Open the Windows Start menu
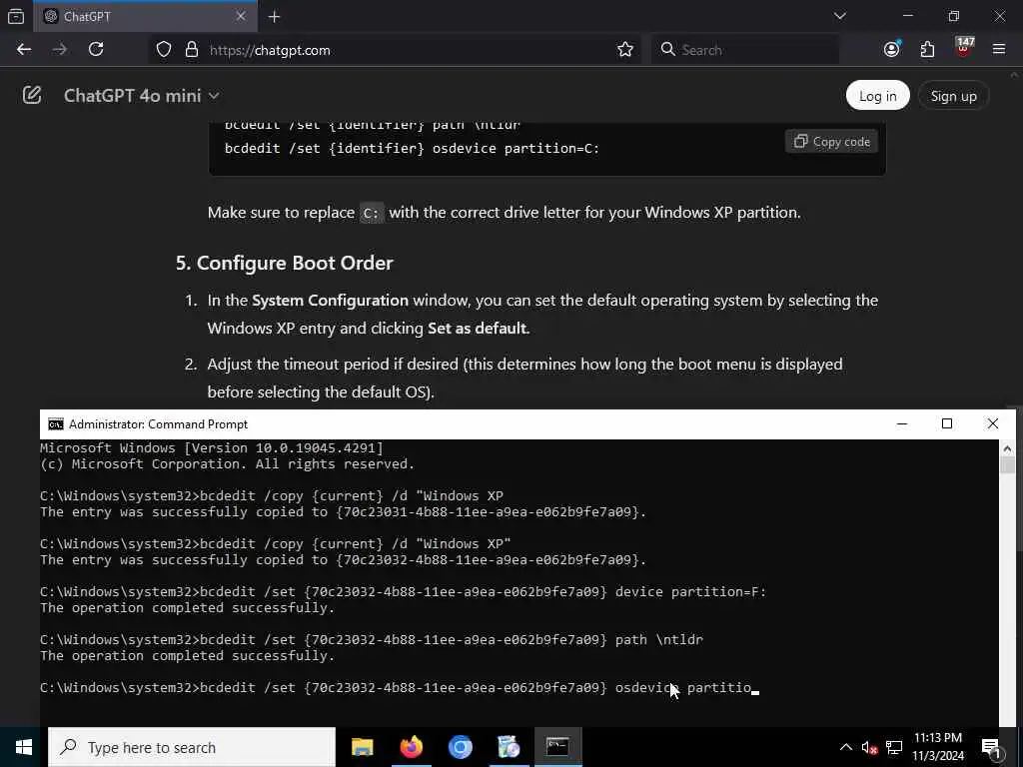 click(x=24, y=747)
